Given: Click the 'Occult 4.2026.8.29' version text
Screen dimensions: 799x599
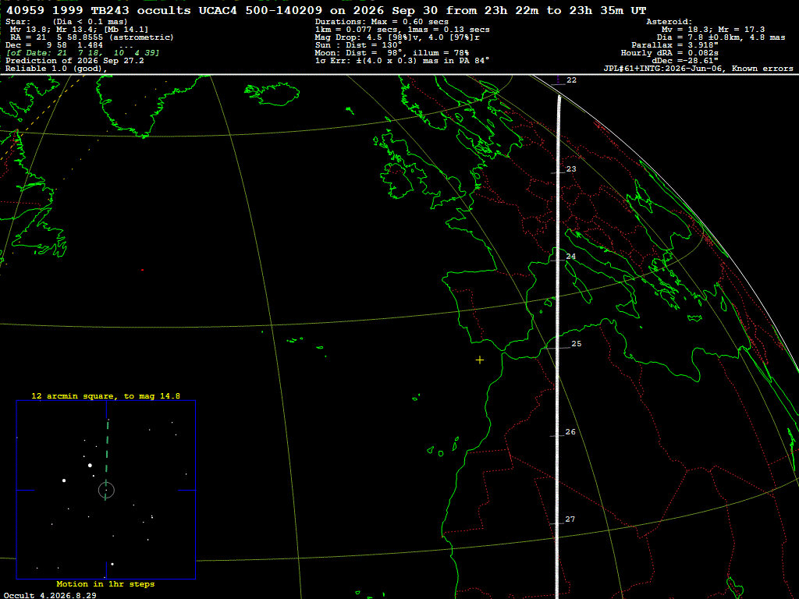Looking at the screenshot, I should 50,595.
